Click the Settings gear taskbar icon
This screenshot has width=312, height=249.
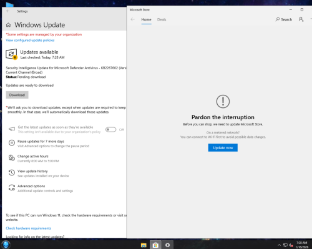click(x=168, y=245)
